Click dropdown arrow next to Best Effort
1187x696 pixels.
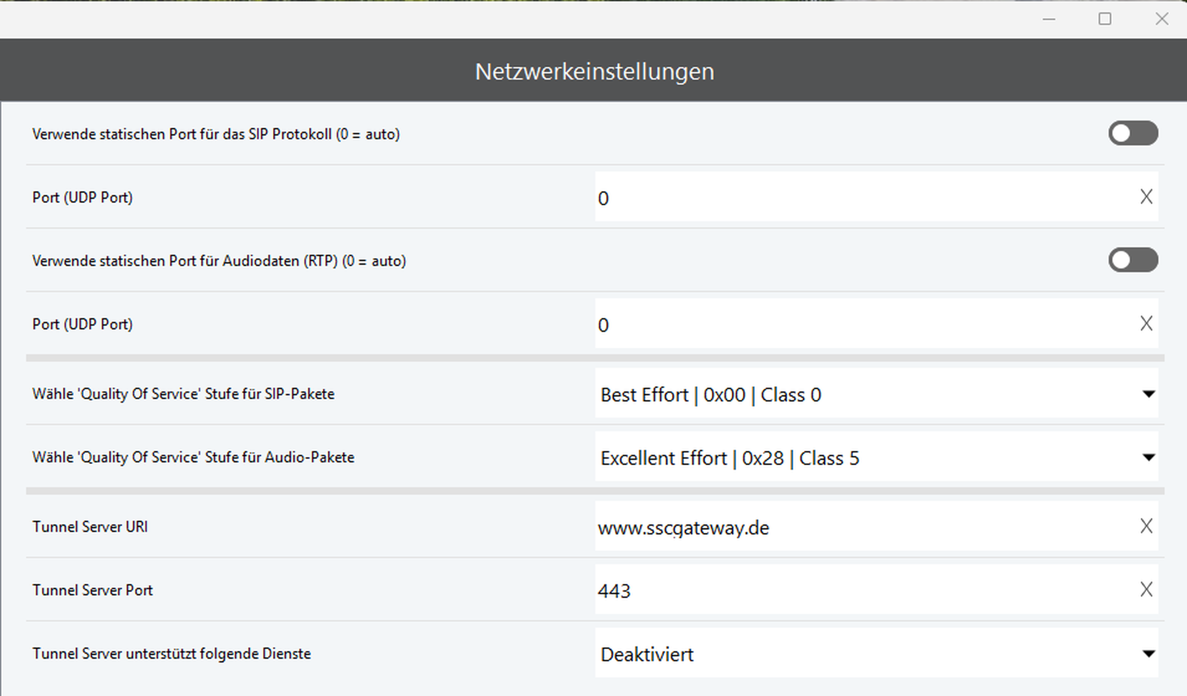[x=1148, y=395]
